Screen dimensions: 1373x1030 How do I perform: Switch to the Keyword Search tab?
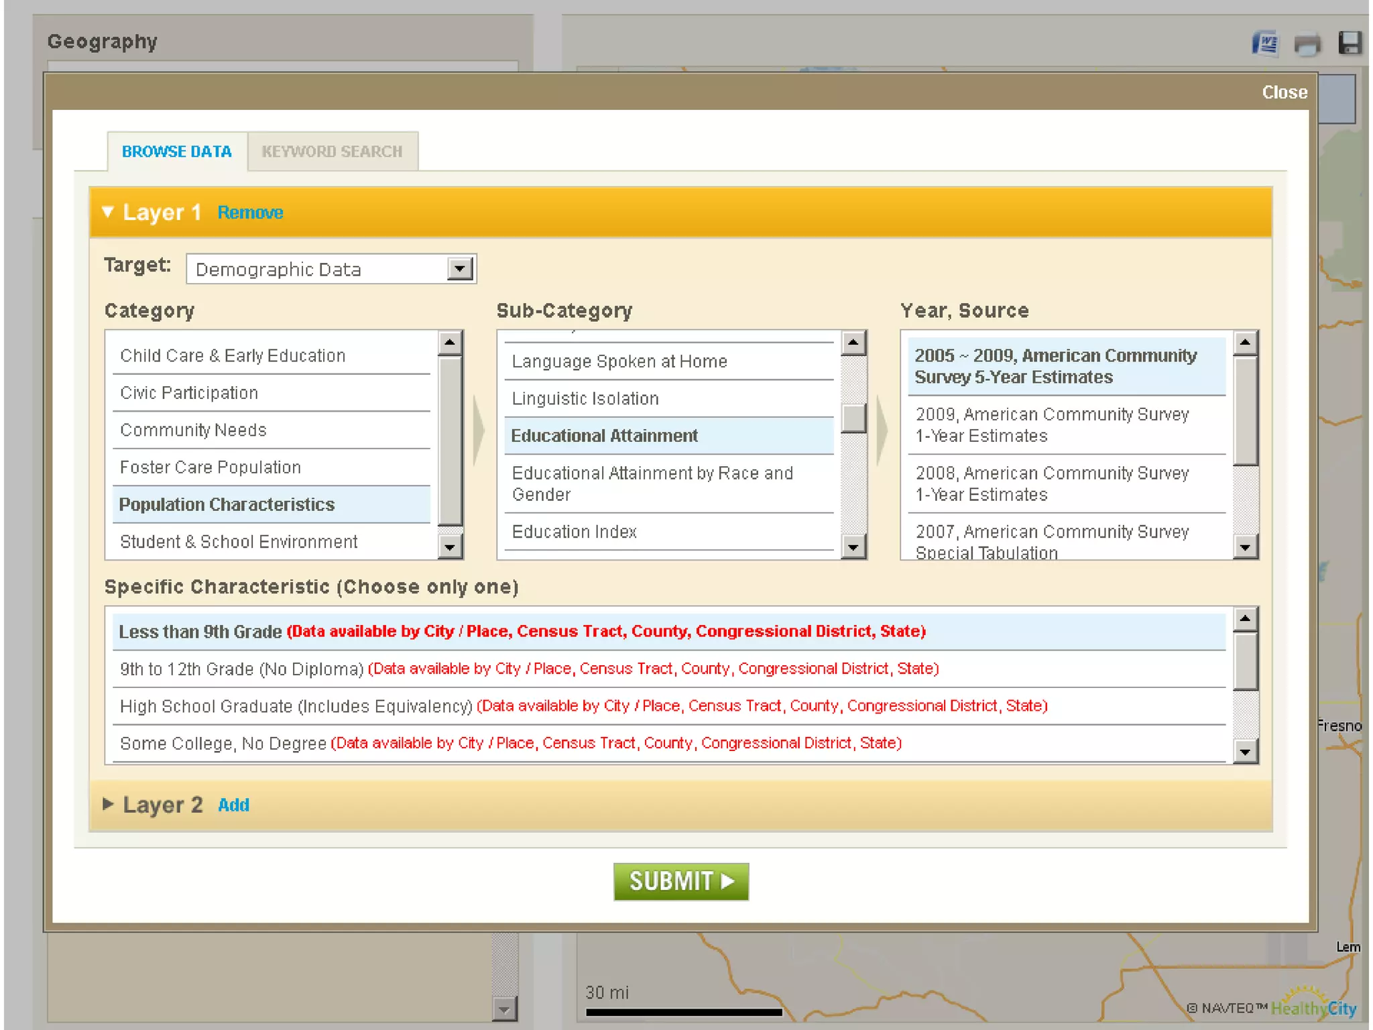pyautogui.click(x=333, y=152)
